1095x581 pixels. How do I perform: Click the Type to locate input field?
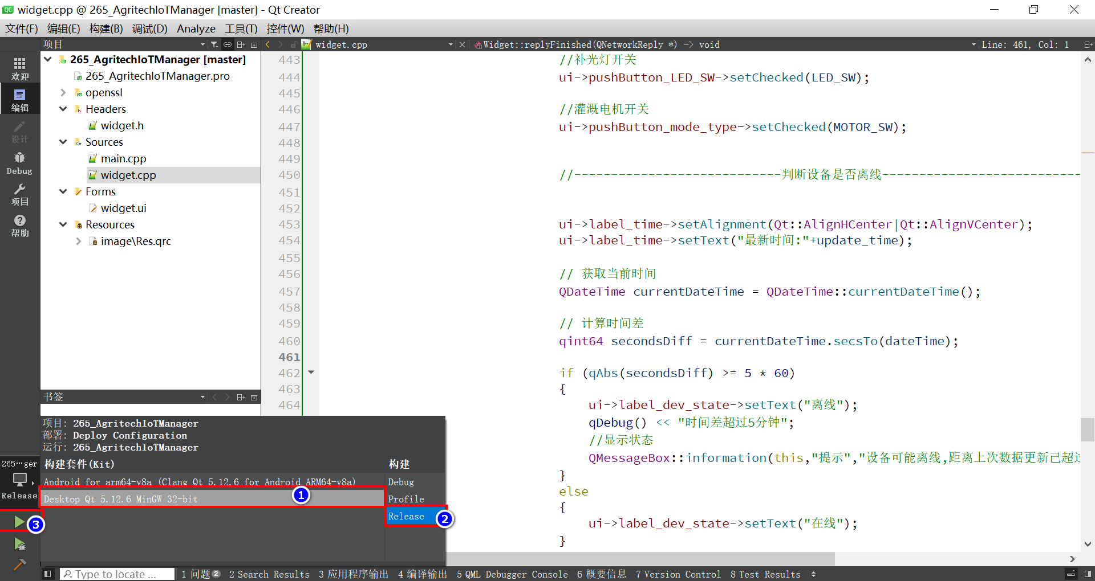pyautogui.click(x=117, y=574)
